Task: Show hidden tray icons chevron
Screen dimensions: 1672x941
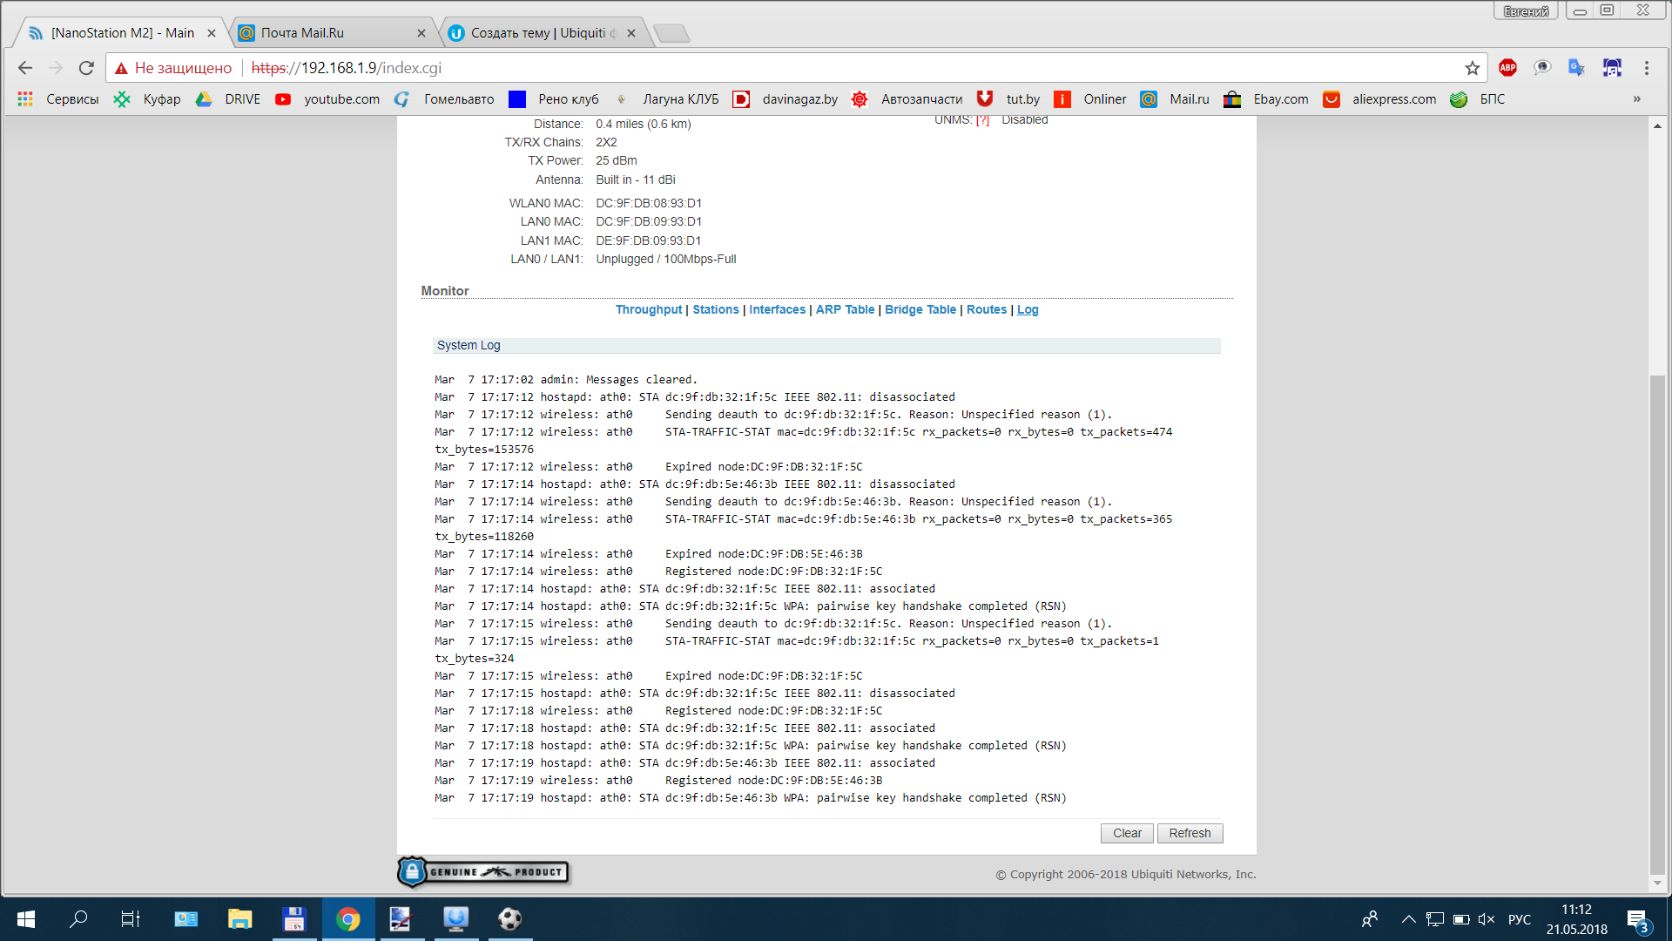Action: 1408,919
